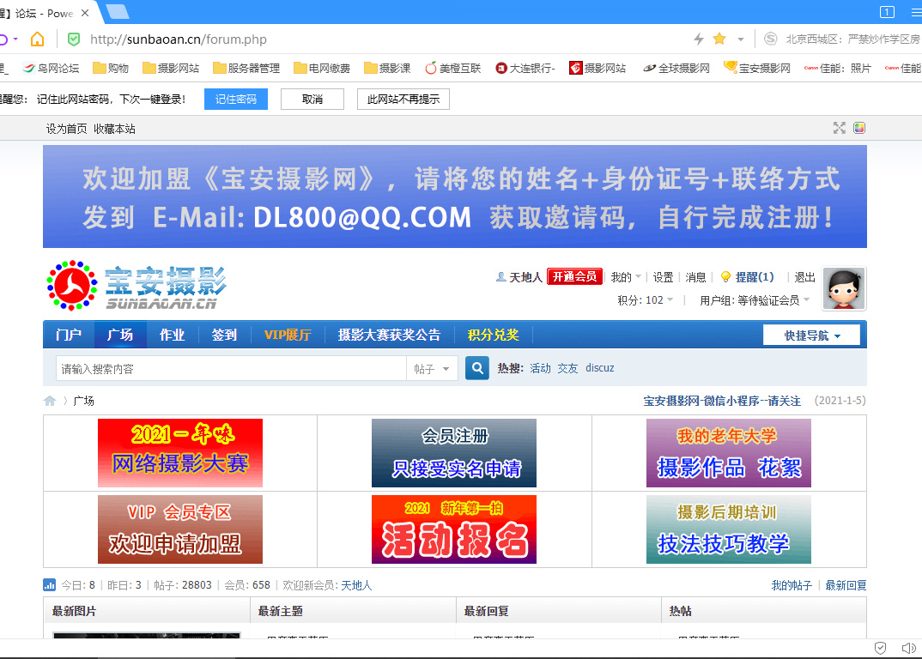The image size is (922, 659).
Task: Open the 摄影大赛获奖公告 nav tab
Action: 389,336
